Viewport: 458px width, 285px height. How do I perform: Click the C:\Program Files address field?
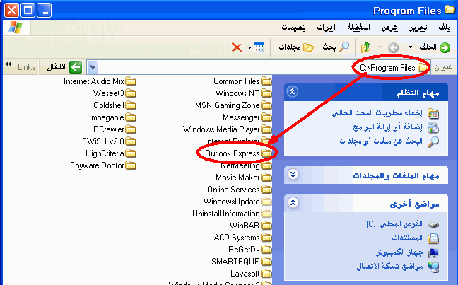pos(259,67)
